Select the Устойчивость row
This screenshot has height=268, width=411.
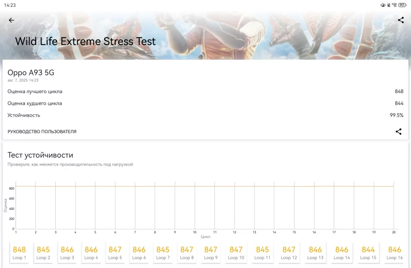point(205,115)
